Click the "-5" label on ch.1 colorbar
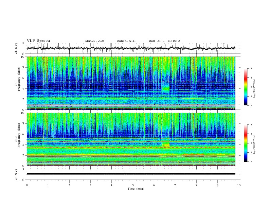269x208 pixels. [250, 87]
